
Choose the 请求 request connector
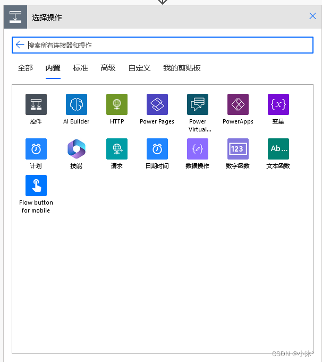tap(117, 149)
